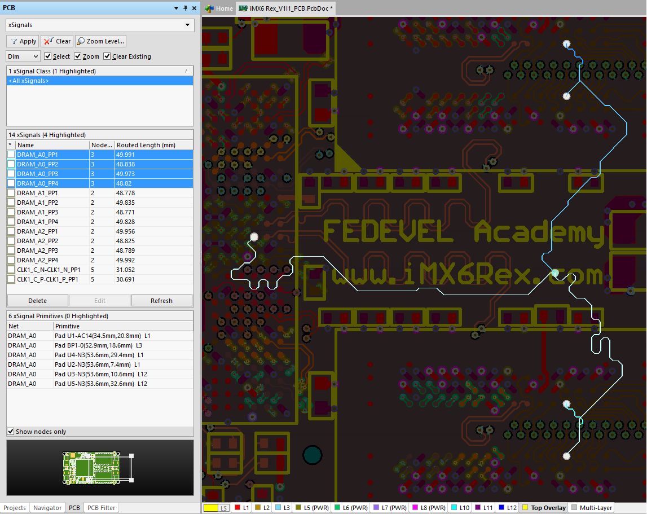Sort by Primitive column header

(x=123, y=326)
